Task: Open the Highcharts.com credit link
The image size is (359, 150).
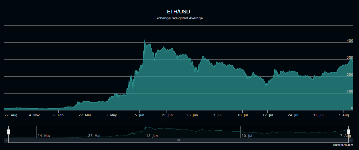Action: 343,145
